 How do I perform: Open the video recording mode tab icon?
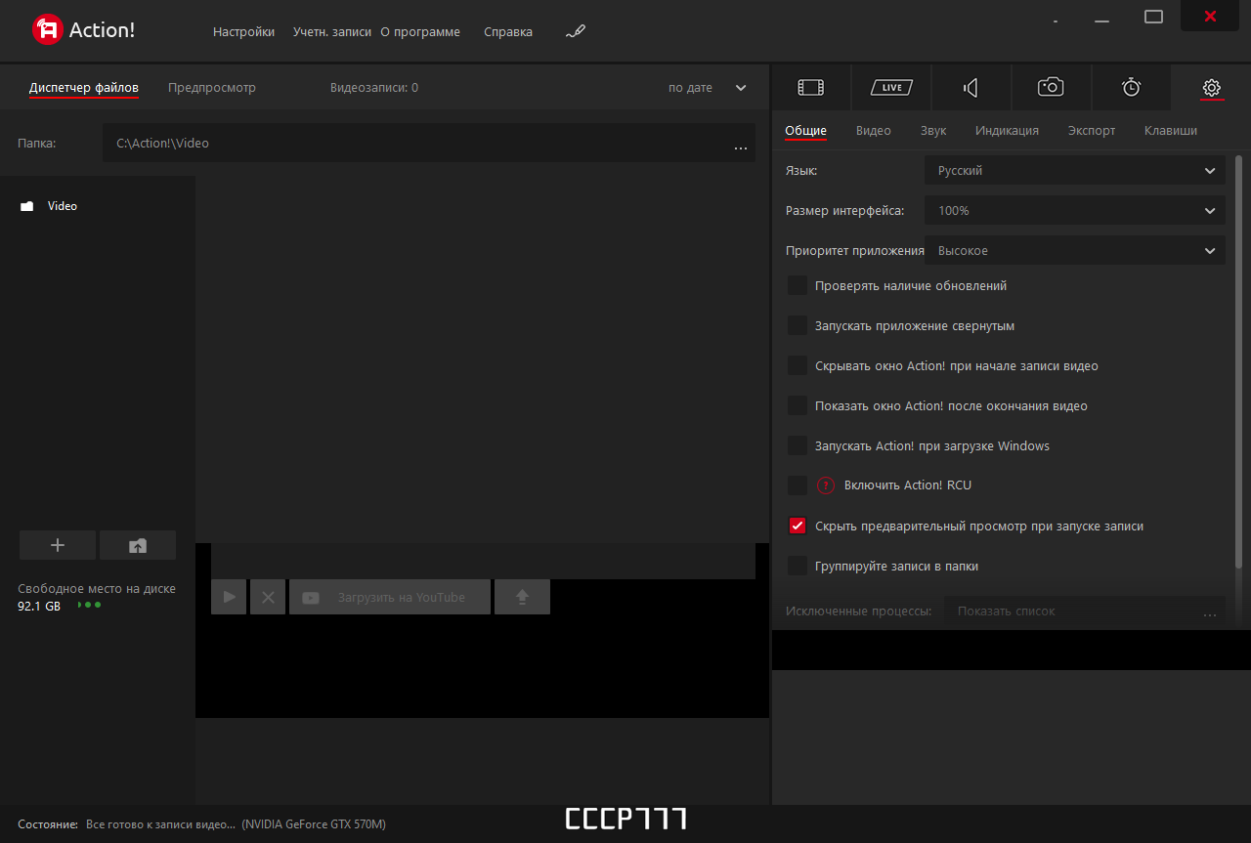point(810,88)
